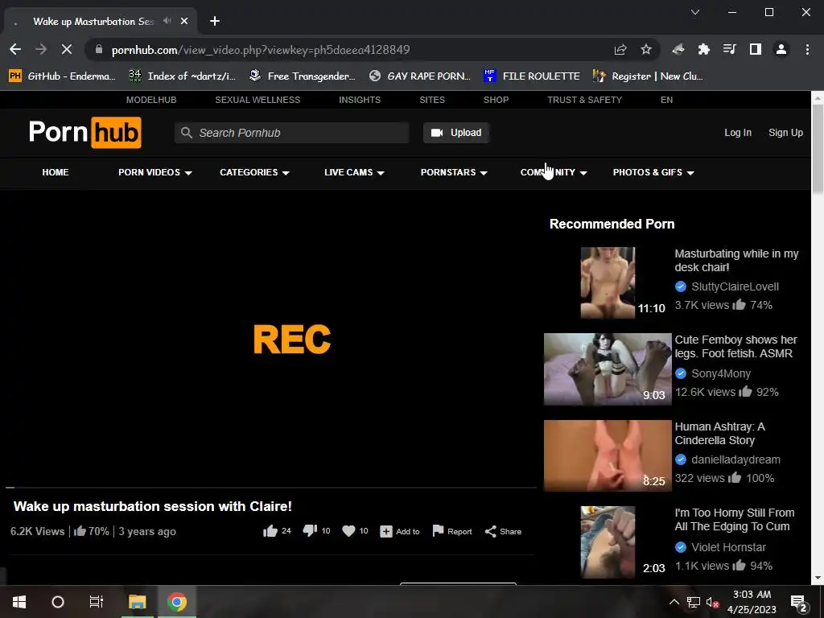Open TRUST & SAFETY in the top bar
Viewport: 824px width, 618px height.
pos(584,100)
